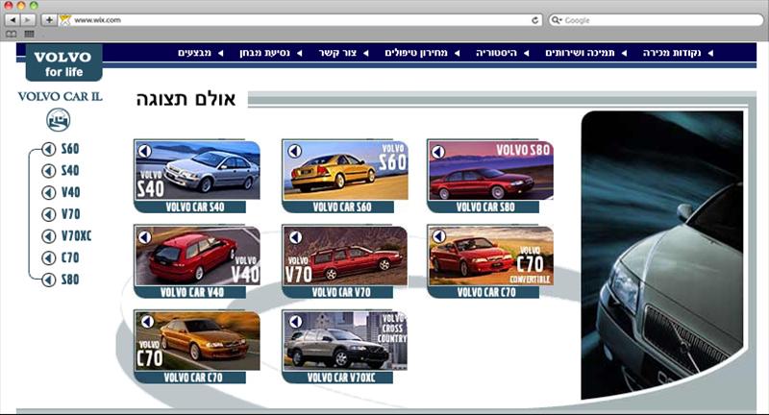
Task: Open the Volvo S60 yellow car thumbnail
Action: coord(345,170)
